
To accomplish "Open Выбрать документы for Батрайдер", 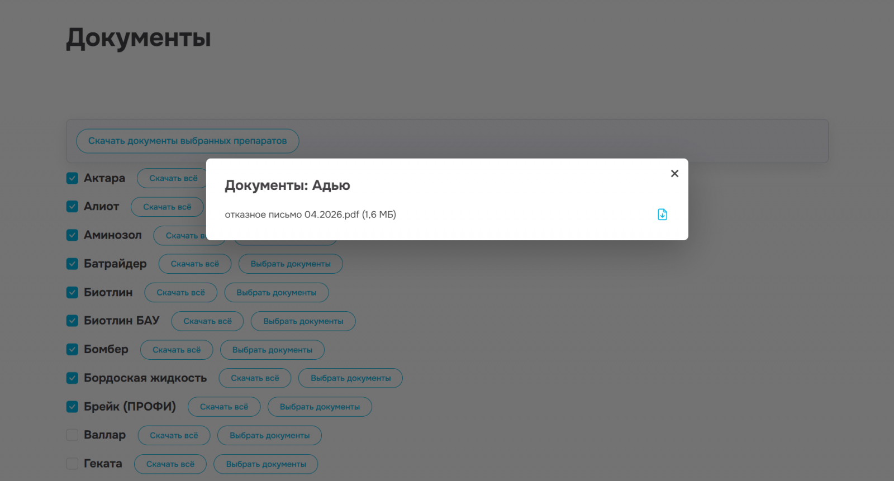I will pos(291,264).
